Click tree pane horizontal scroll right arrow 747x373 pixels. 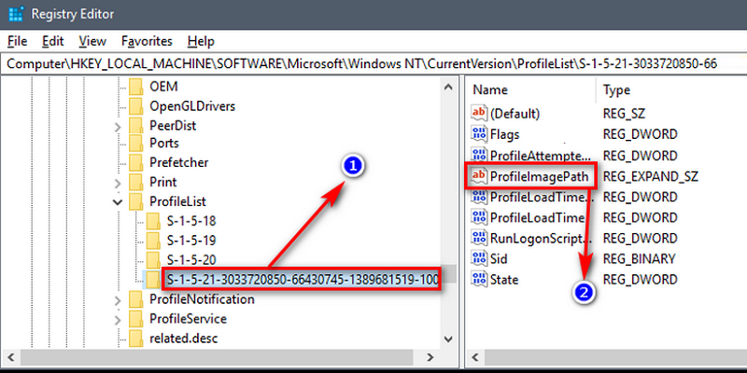pyautogui.click(x=430, y=357)
